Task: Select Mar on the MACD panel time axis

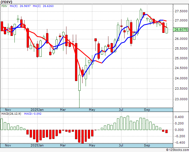Action: point(63,145)
